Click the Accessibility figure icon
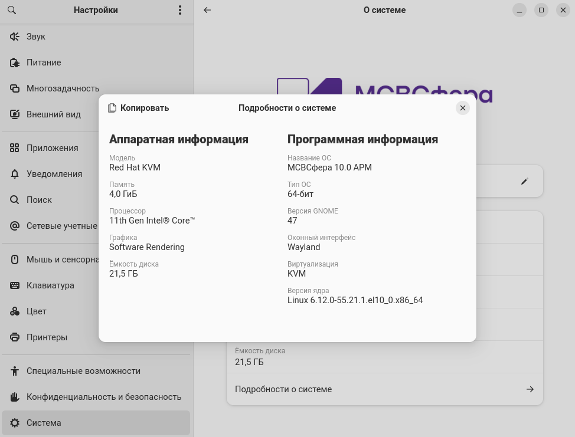This screenshot has height=437, width=575. pyautogui.click(x=15, y=371)
